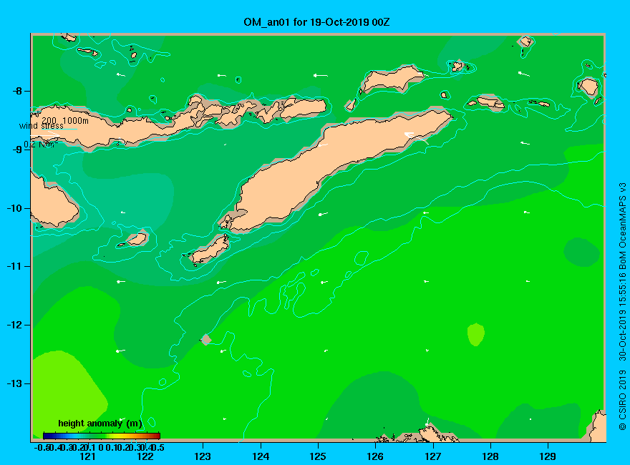Click the longitude label 129

tap(548, 456)
